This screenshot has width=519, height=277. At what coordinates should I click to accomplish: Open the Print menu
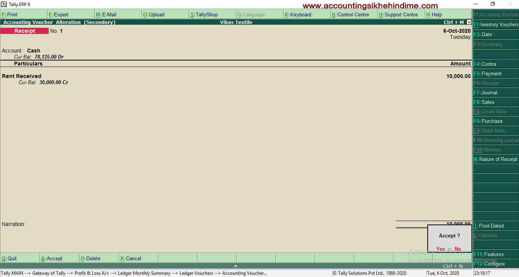click(x=24, y=14)
